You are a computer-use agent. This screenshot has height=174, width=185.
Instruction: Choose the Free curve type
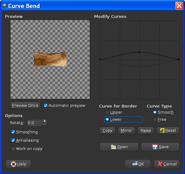(155, 119)
